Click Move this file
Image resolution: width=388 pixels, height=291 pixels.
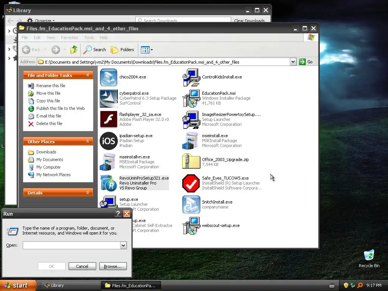[x=48, y=93]
